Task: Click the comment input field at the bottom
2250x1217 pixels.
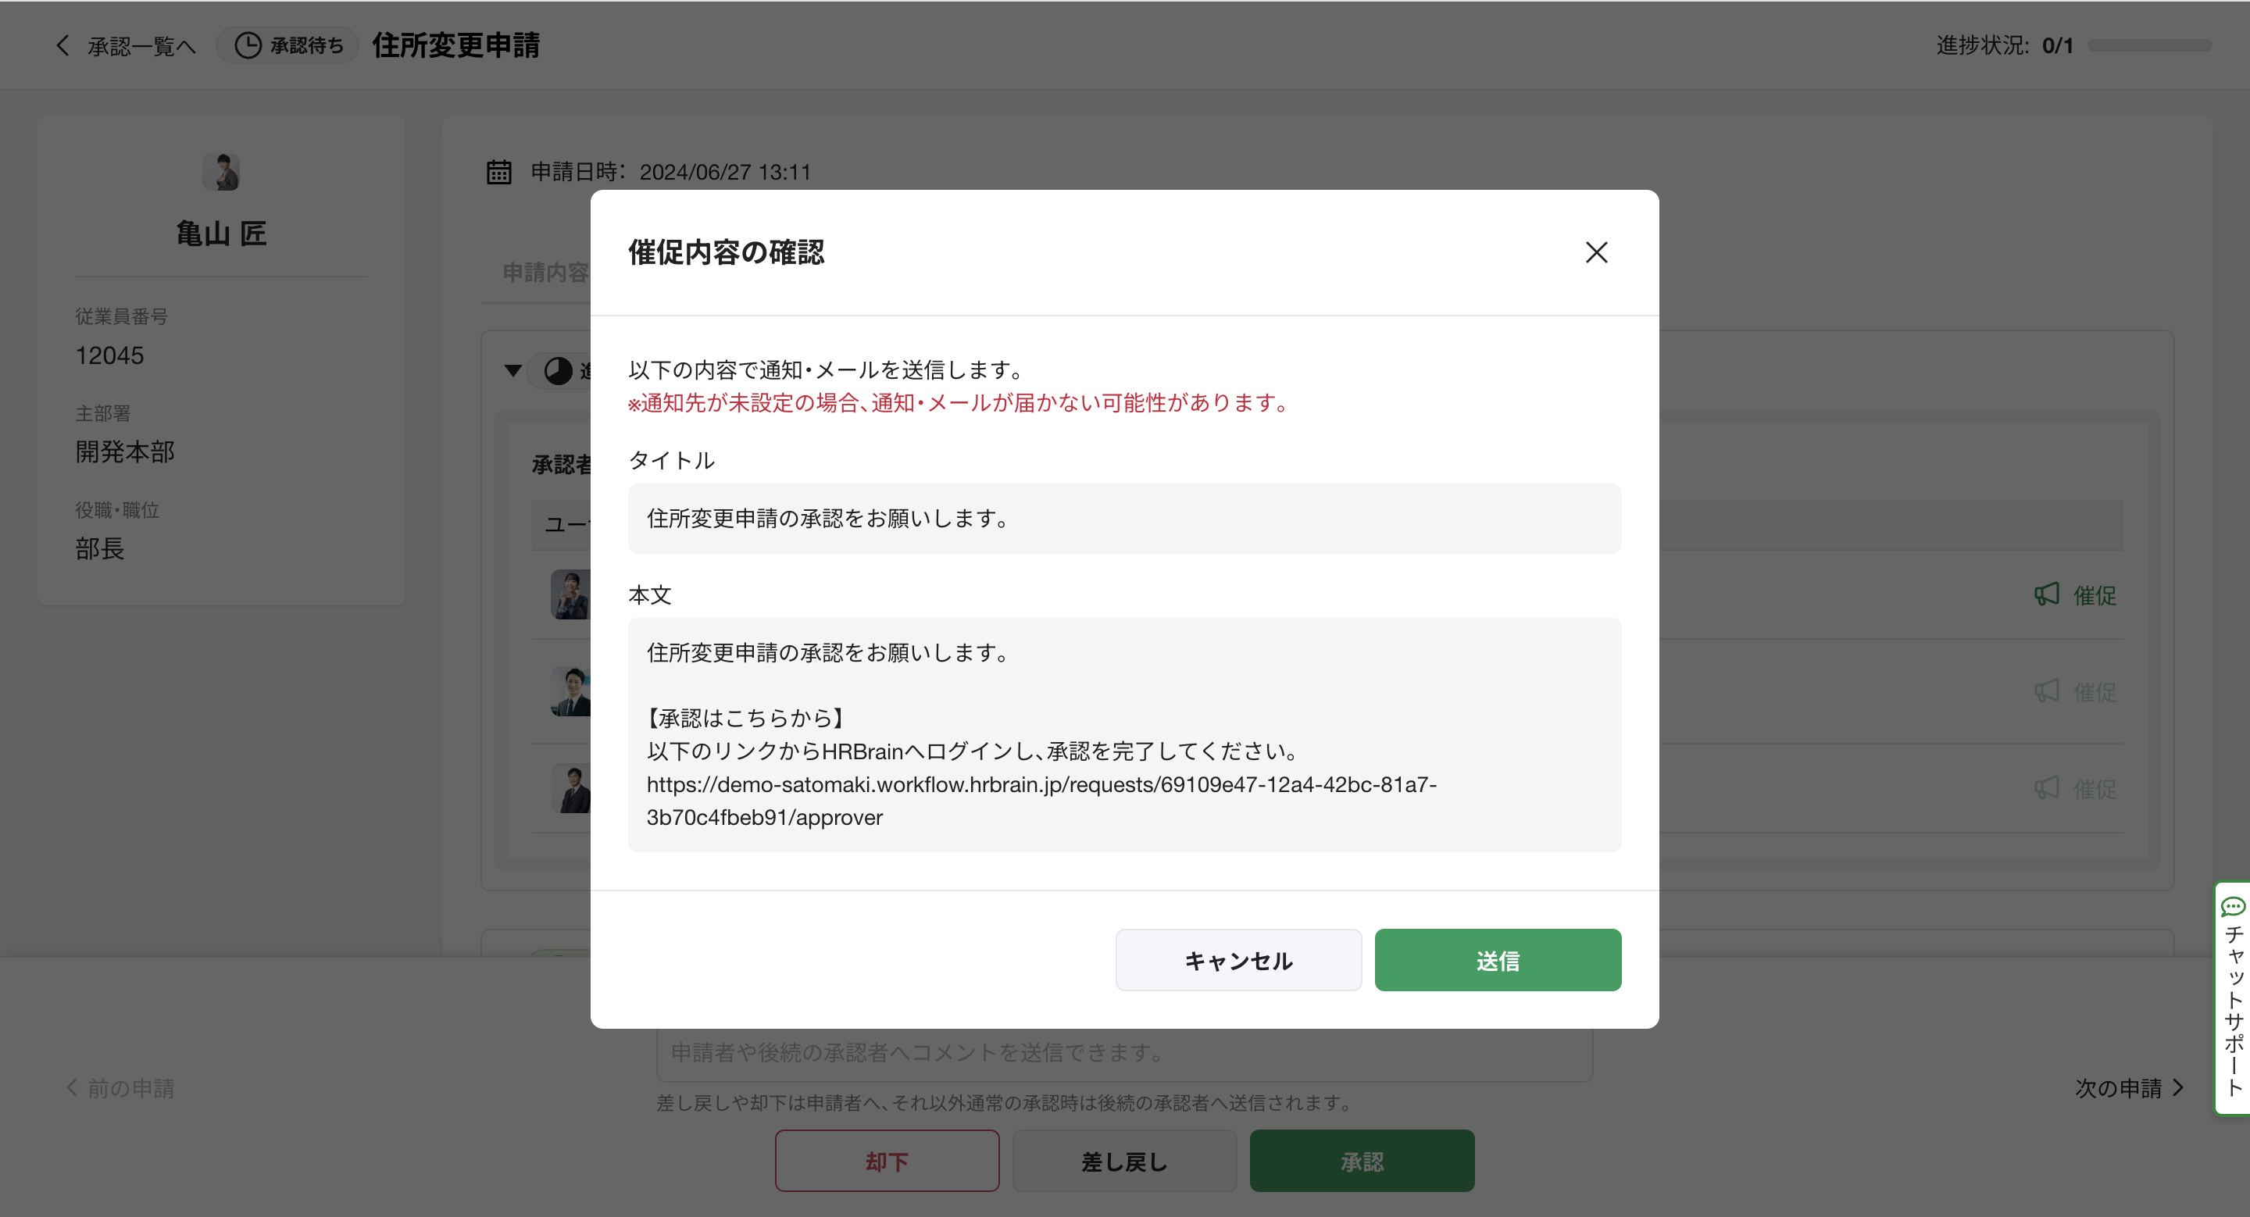Action: 1123,1055
